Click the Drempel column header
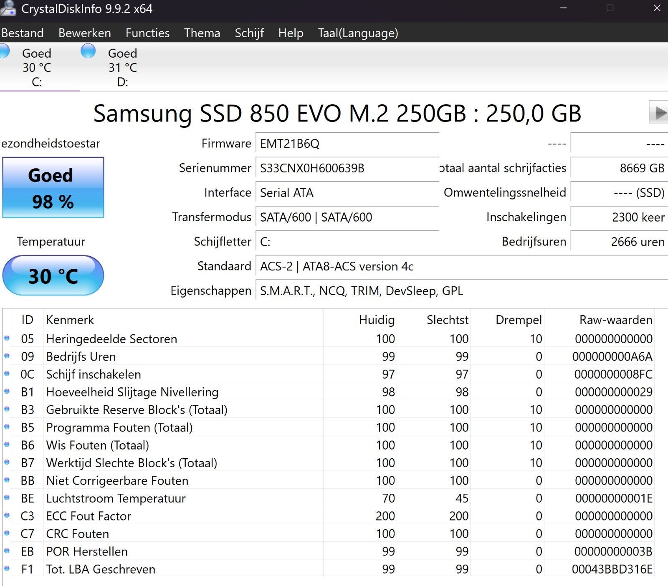Viewport: 668px width, 586px height. click(507, 320)
